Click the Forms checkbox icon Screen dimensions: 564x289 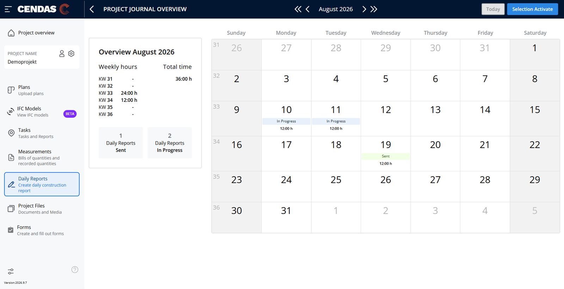[x=11, y=230]
